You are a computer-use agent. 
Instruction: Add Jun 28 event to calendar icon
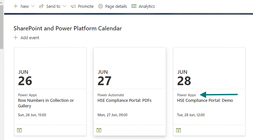coord(178,130)
